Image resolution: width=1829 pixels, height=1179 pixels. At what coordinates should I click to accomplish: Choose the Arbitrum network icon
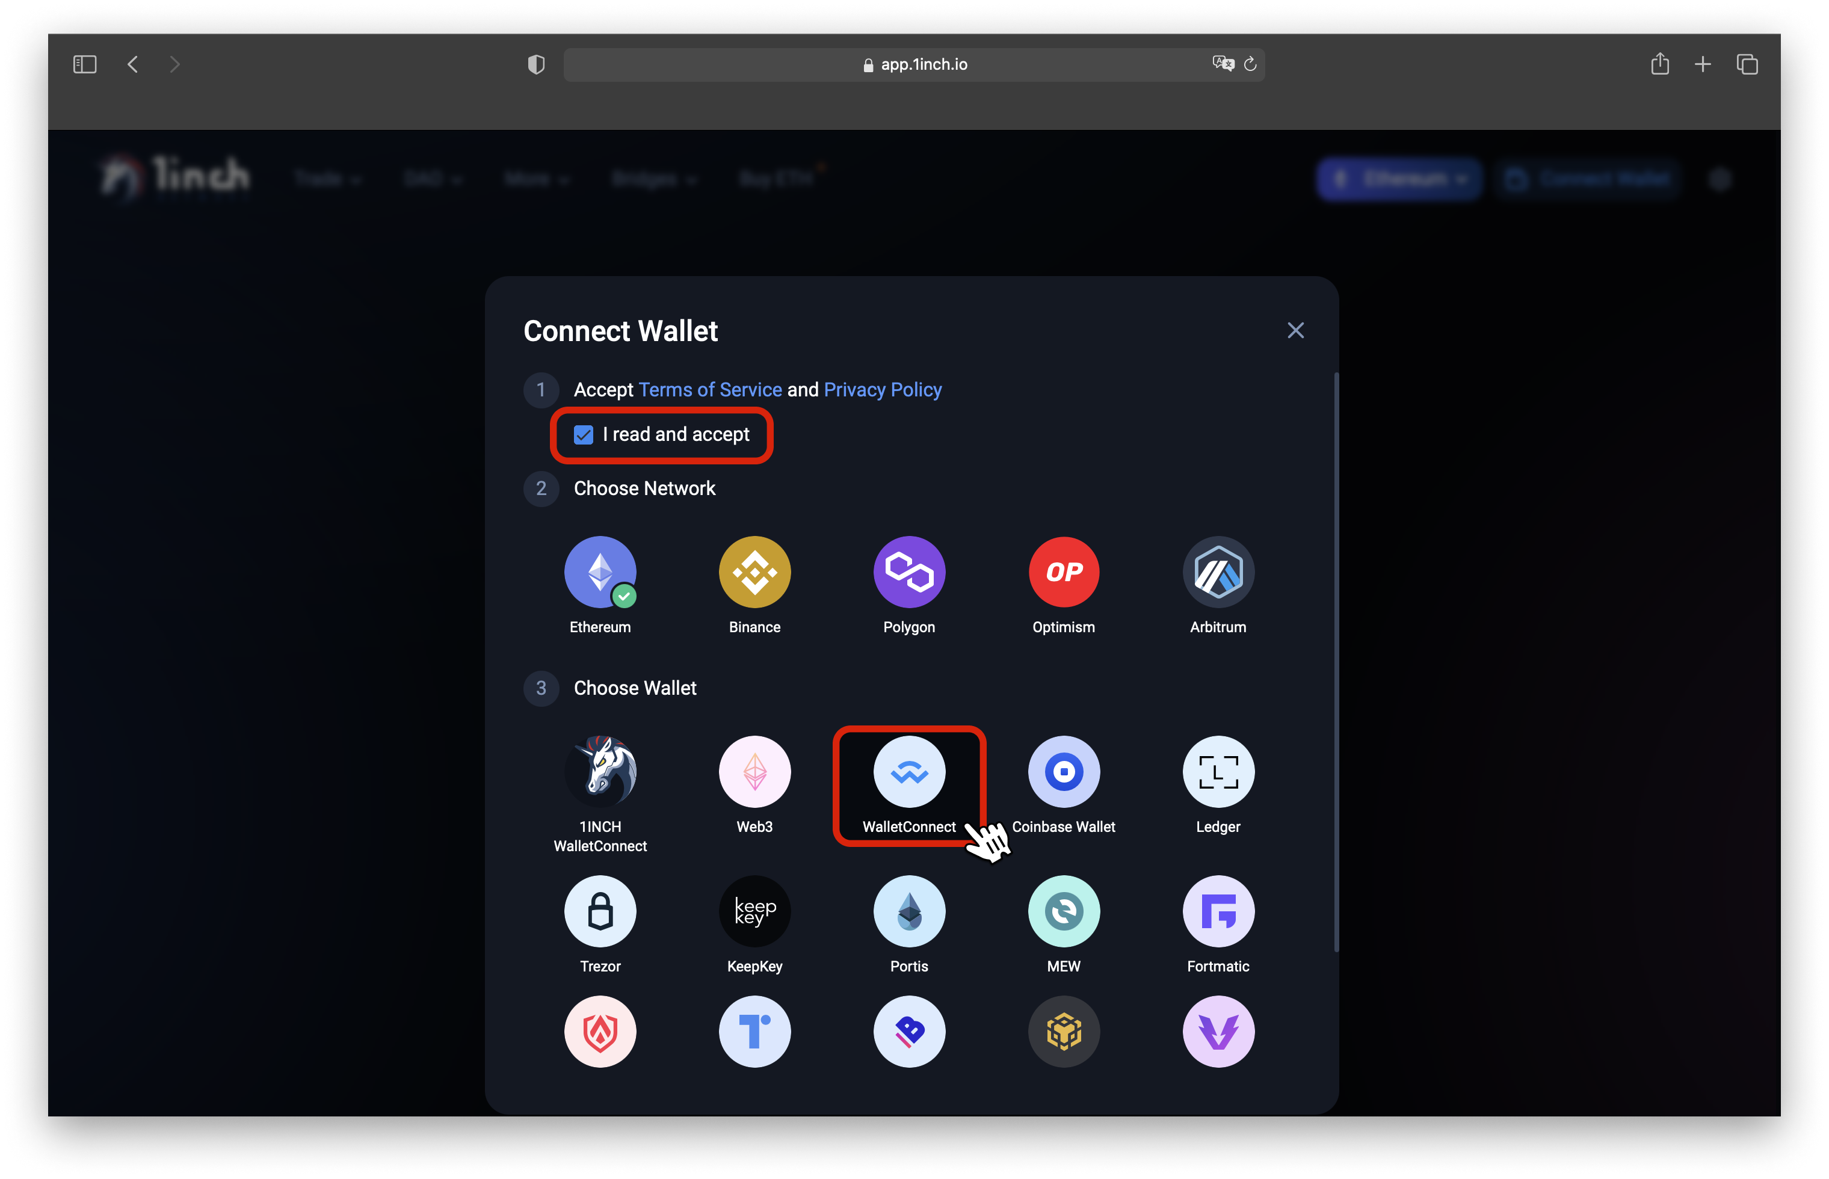[x=1218, y=572]
